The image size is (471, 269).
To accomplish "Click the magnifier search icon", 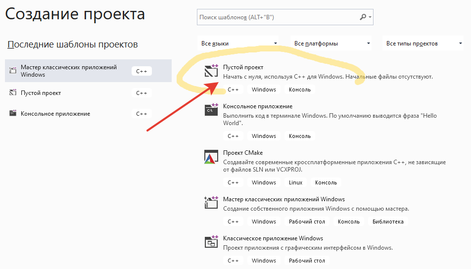I will tap(363, 17).
